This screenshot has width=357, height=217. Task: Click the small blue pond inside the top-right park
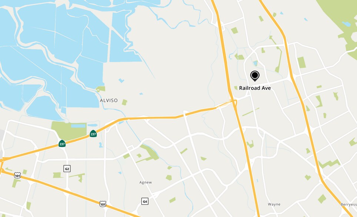point(346,24)
